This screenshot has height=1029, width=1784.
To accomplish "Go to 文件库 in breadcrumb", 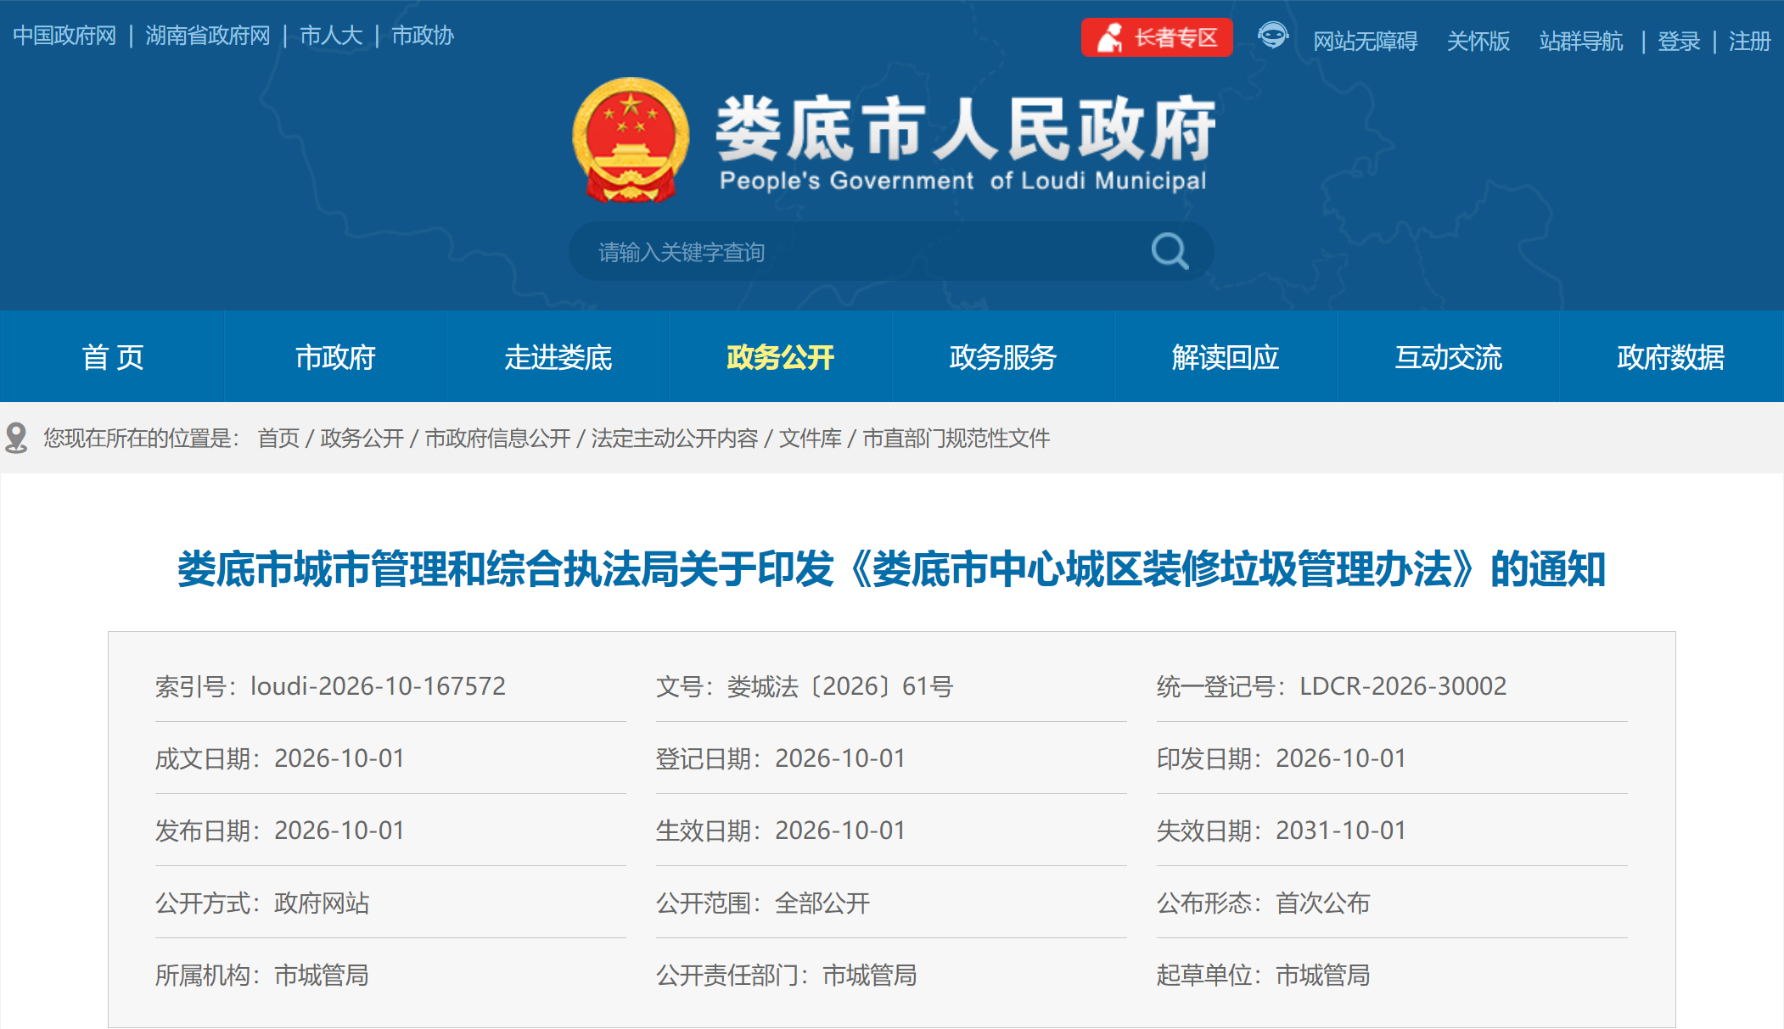I will point(811,438).
